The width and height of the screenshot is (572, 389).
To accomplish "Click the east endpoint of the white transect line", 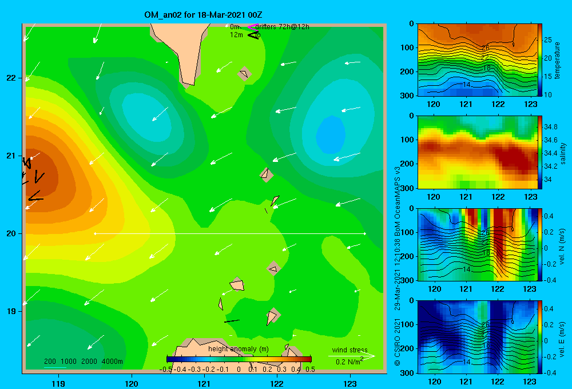I will [x=364, y=233].
